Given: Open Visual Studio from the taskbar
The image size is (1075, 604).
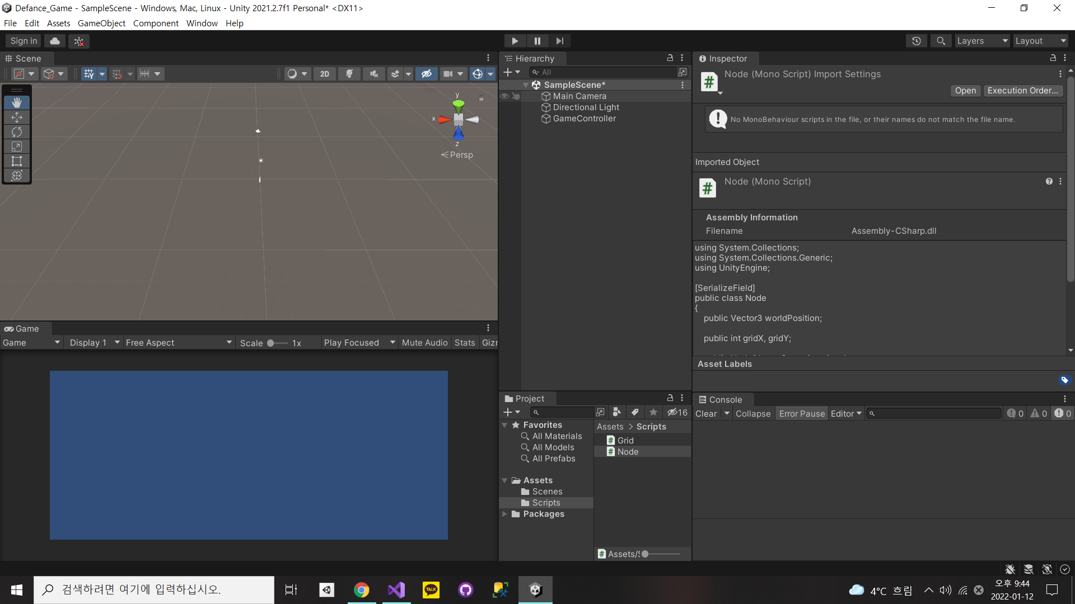Looking at the screenshot, I should coord(396,590).
